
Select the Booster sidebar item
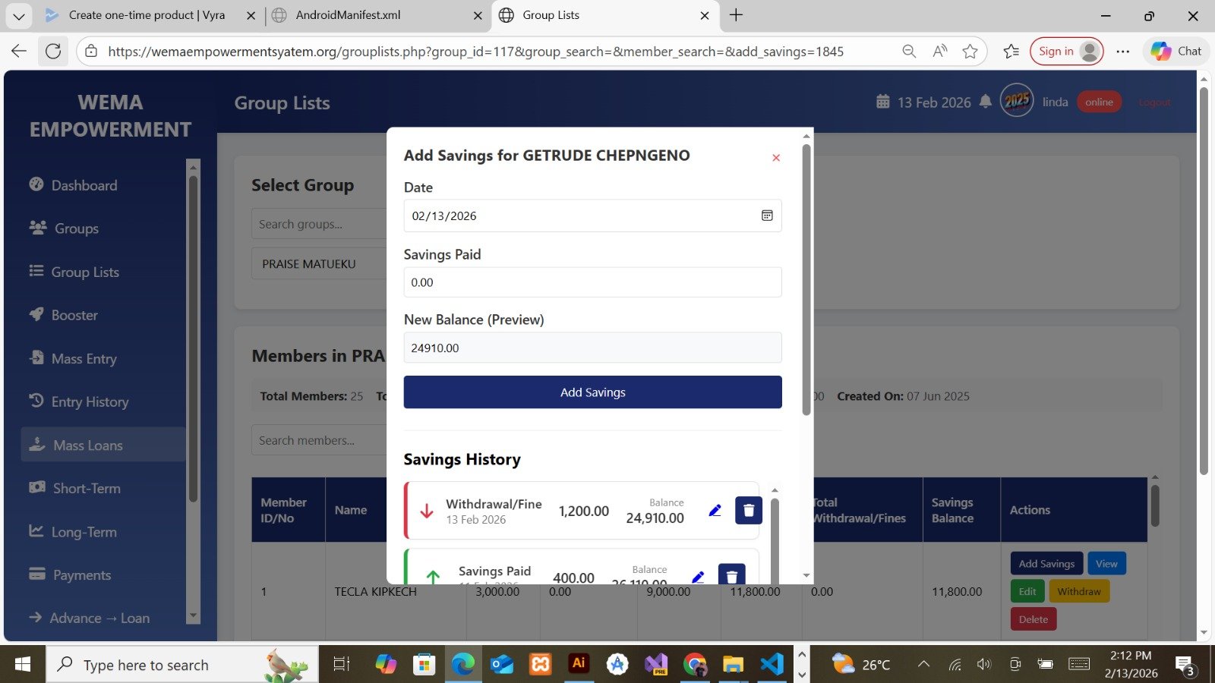(73, 315)
